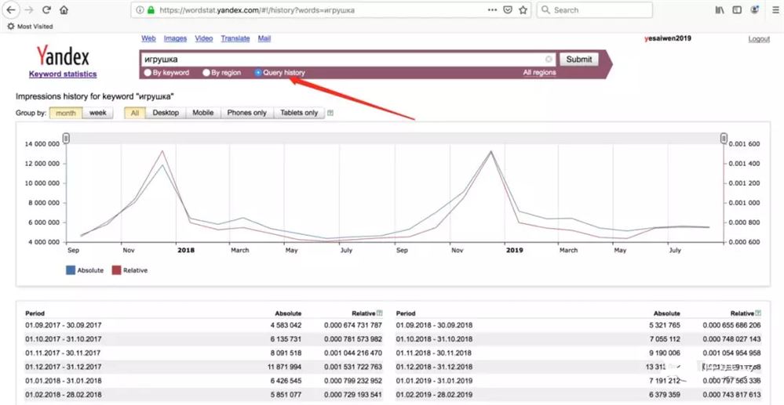Open page actions three-dot menu

[x=493, y=9]
